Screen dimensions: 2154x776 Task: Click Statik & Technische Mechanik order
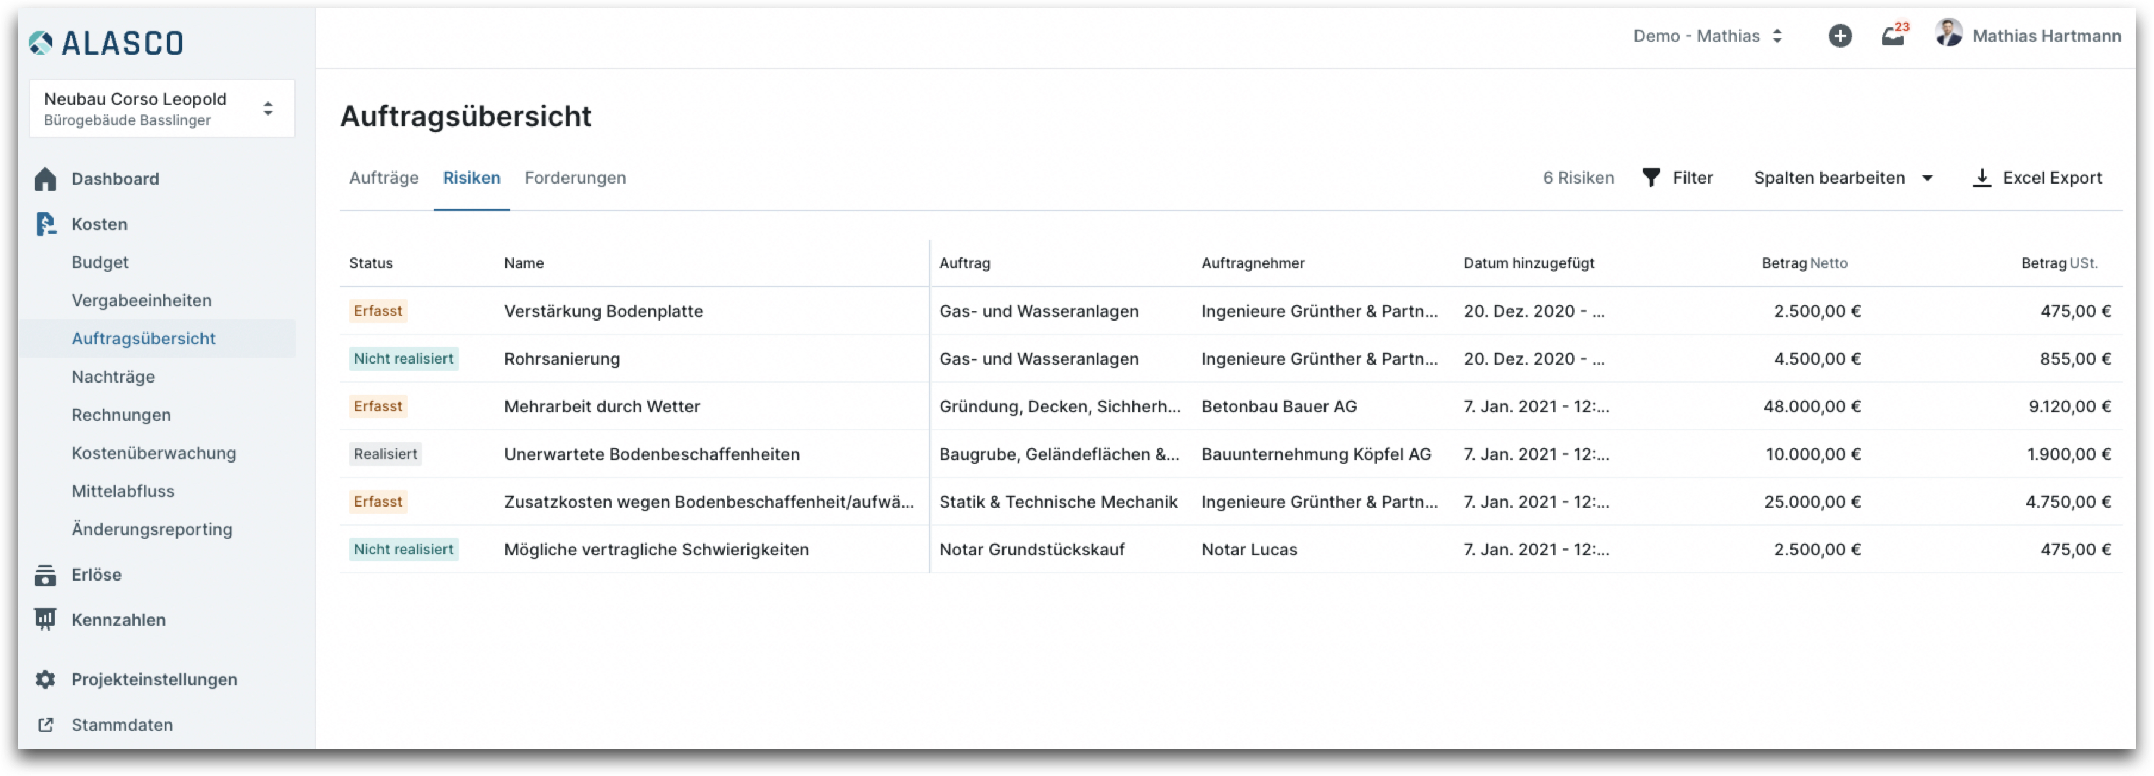pos(1058,502)
